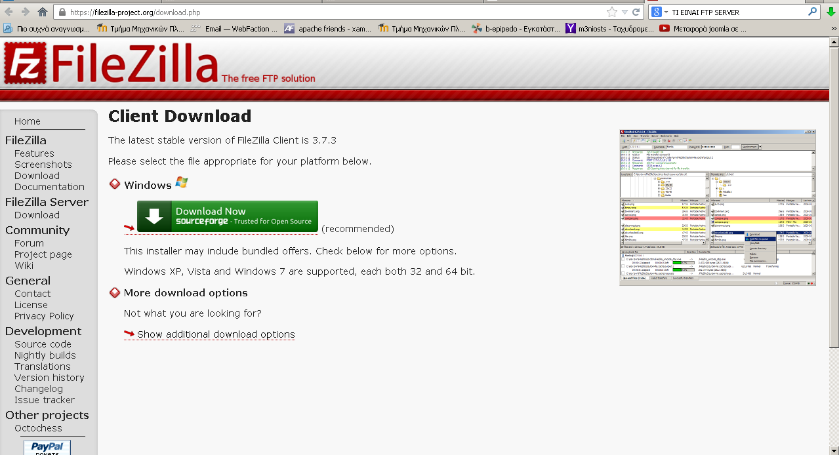Click the '(recommended)' text
The height and width of the screenshot is (455, 839).
(358, 229)
